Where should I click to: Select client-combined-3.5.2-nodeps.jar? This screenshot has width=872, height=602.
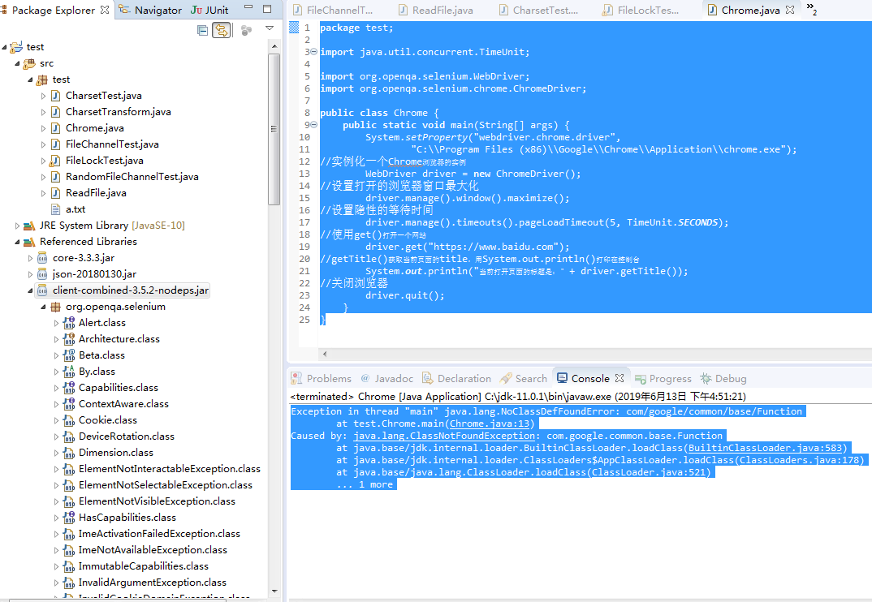[x=131, y=290]
